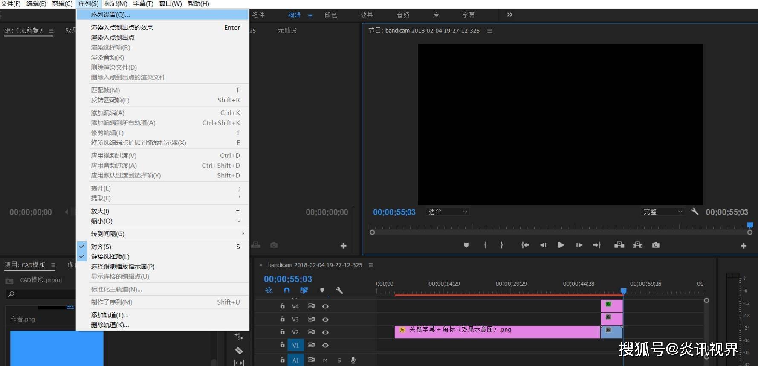Screen dimensions: 758x366
Task: Toggle Linked Selection in the timeline toolbar
Action: tap(304, 290)
